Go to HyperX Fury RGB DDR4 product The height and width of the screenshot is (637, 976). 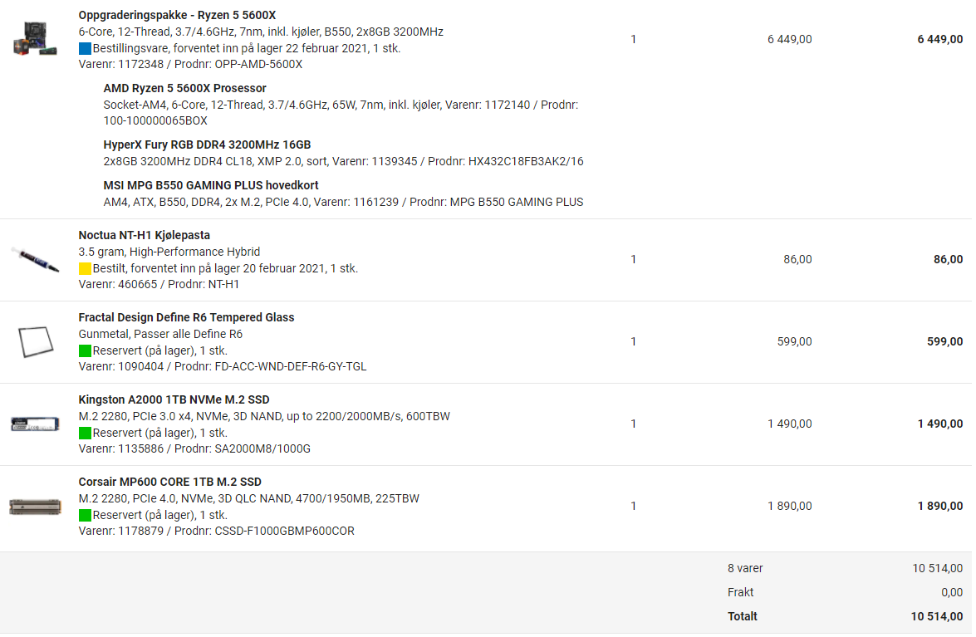tap(207, 145)
